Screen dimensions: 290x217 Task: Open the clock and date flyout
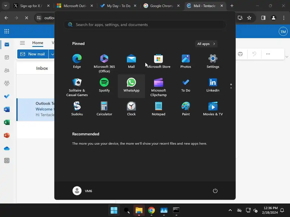(270, 210)
